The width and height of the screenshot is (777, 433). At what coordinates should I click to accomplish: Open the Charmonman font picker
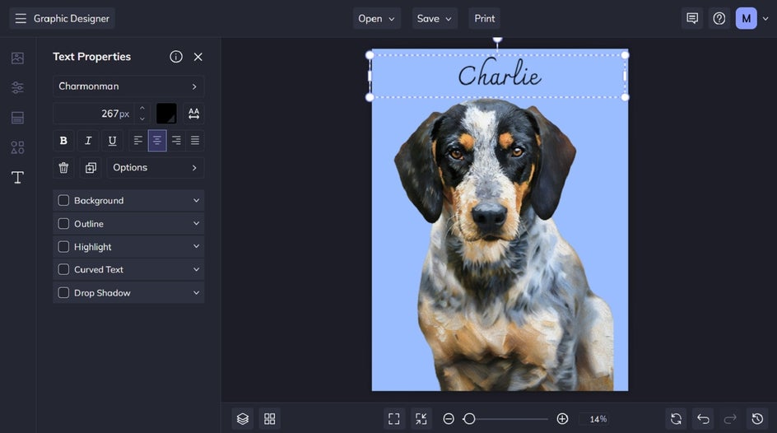pos(128,86)
